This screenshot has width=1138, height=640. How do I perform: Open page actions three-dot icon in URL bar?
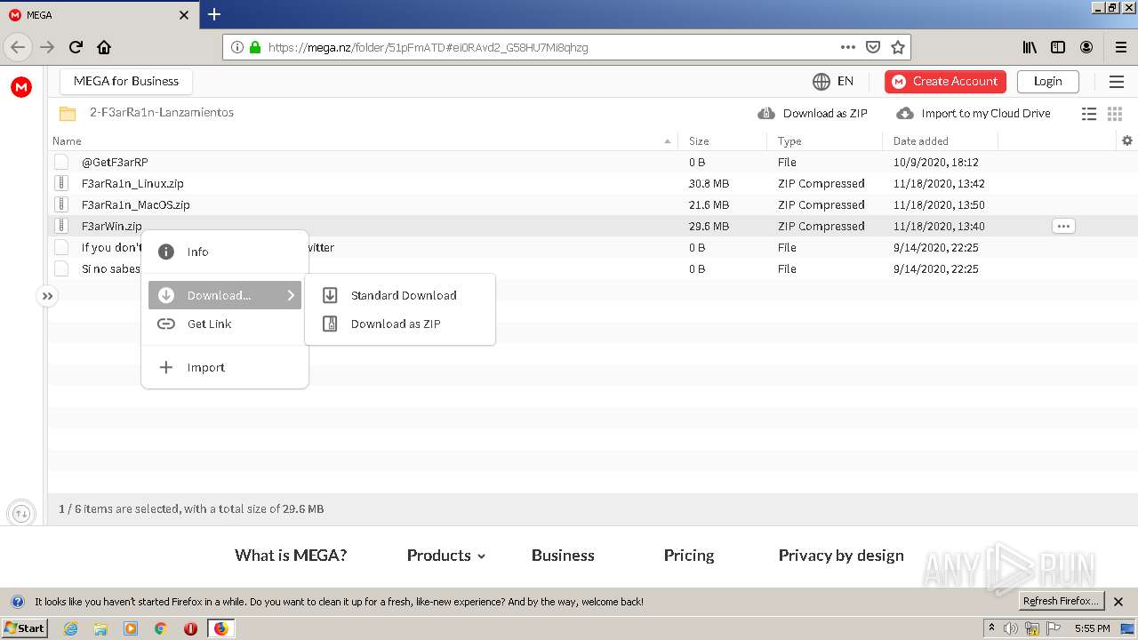(x=848, y=47)
